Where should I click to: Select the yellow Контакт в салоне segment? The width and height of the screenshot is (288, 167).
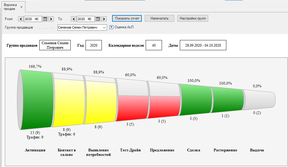(69, 101)
